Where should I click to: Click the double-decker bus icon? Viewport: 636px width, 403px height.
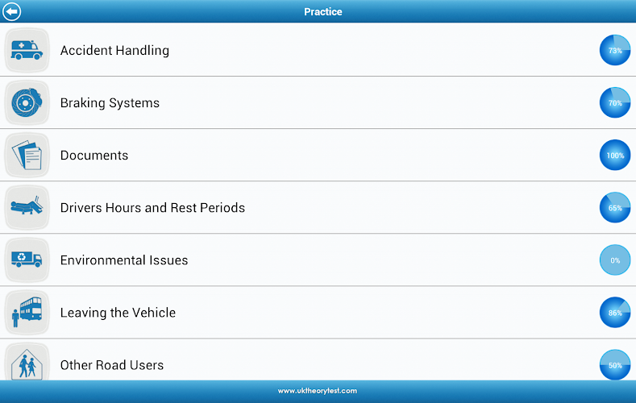tap(27, 312)
